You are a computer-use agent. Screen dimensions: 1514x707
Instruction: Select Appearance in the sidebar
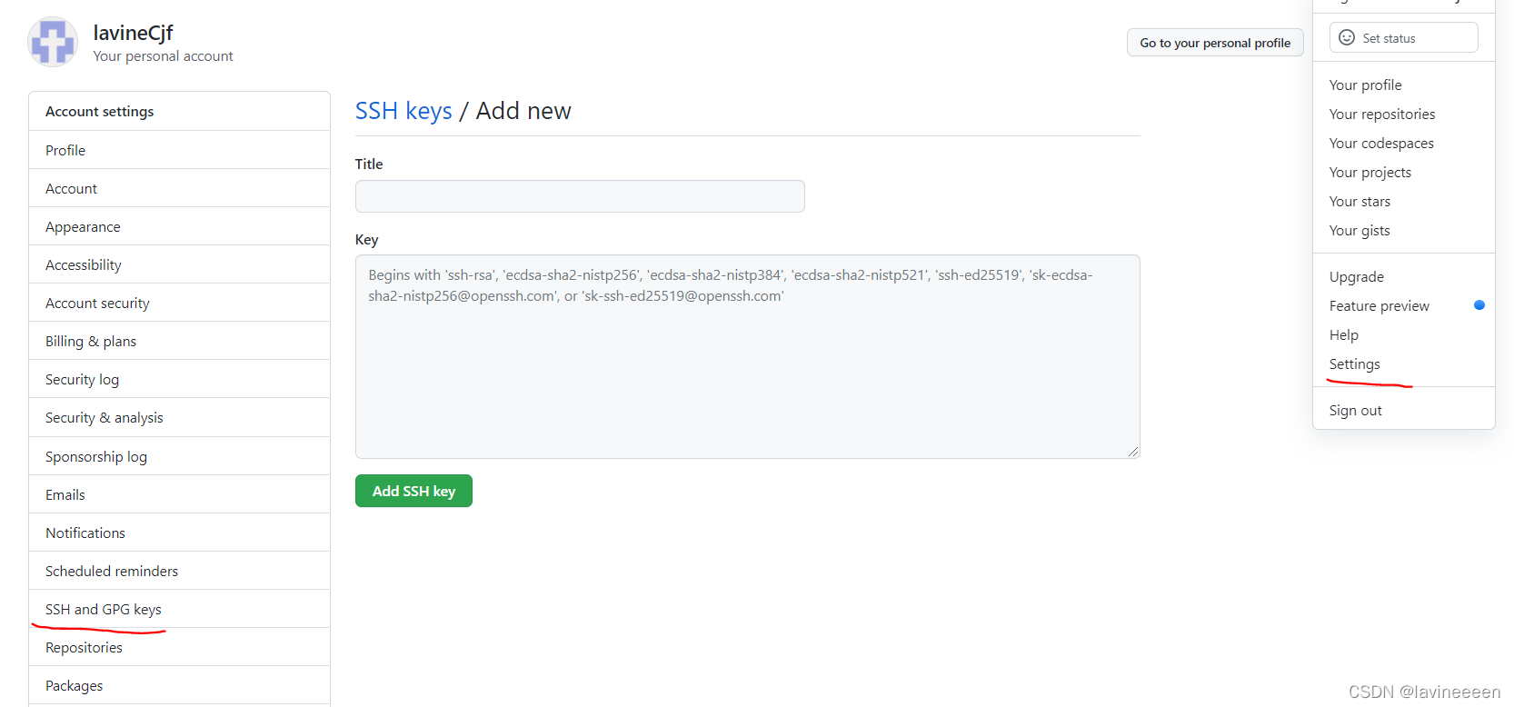(x=179, y=226)
